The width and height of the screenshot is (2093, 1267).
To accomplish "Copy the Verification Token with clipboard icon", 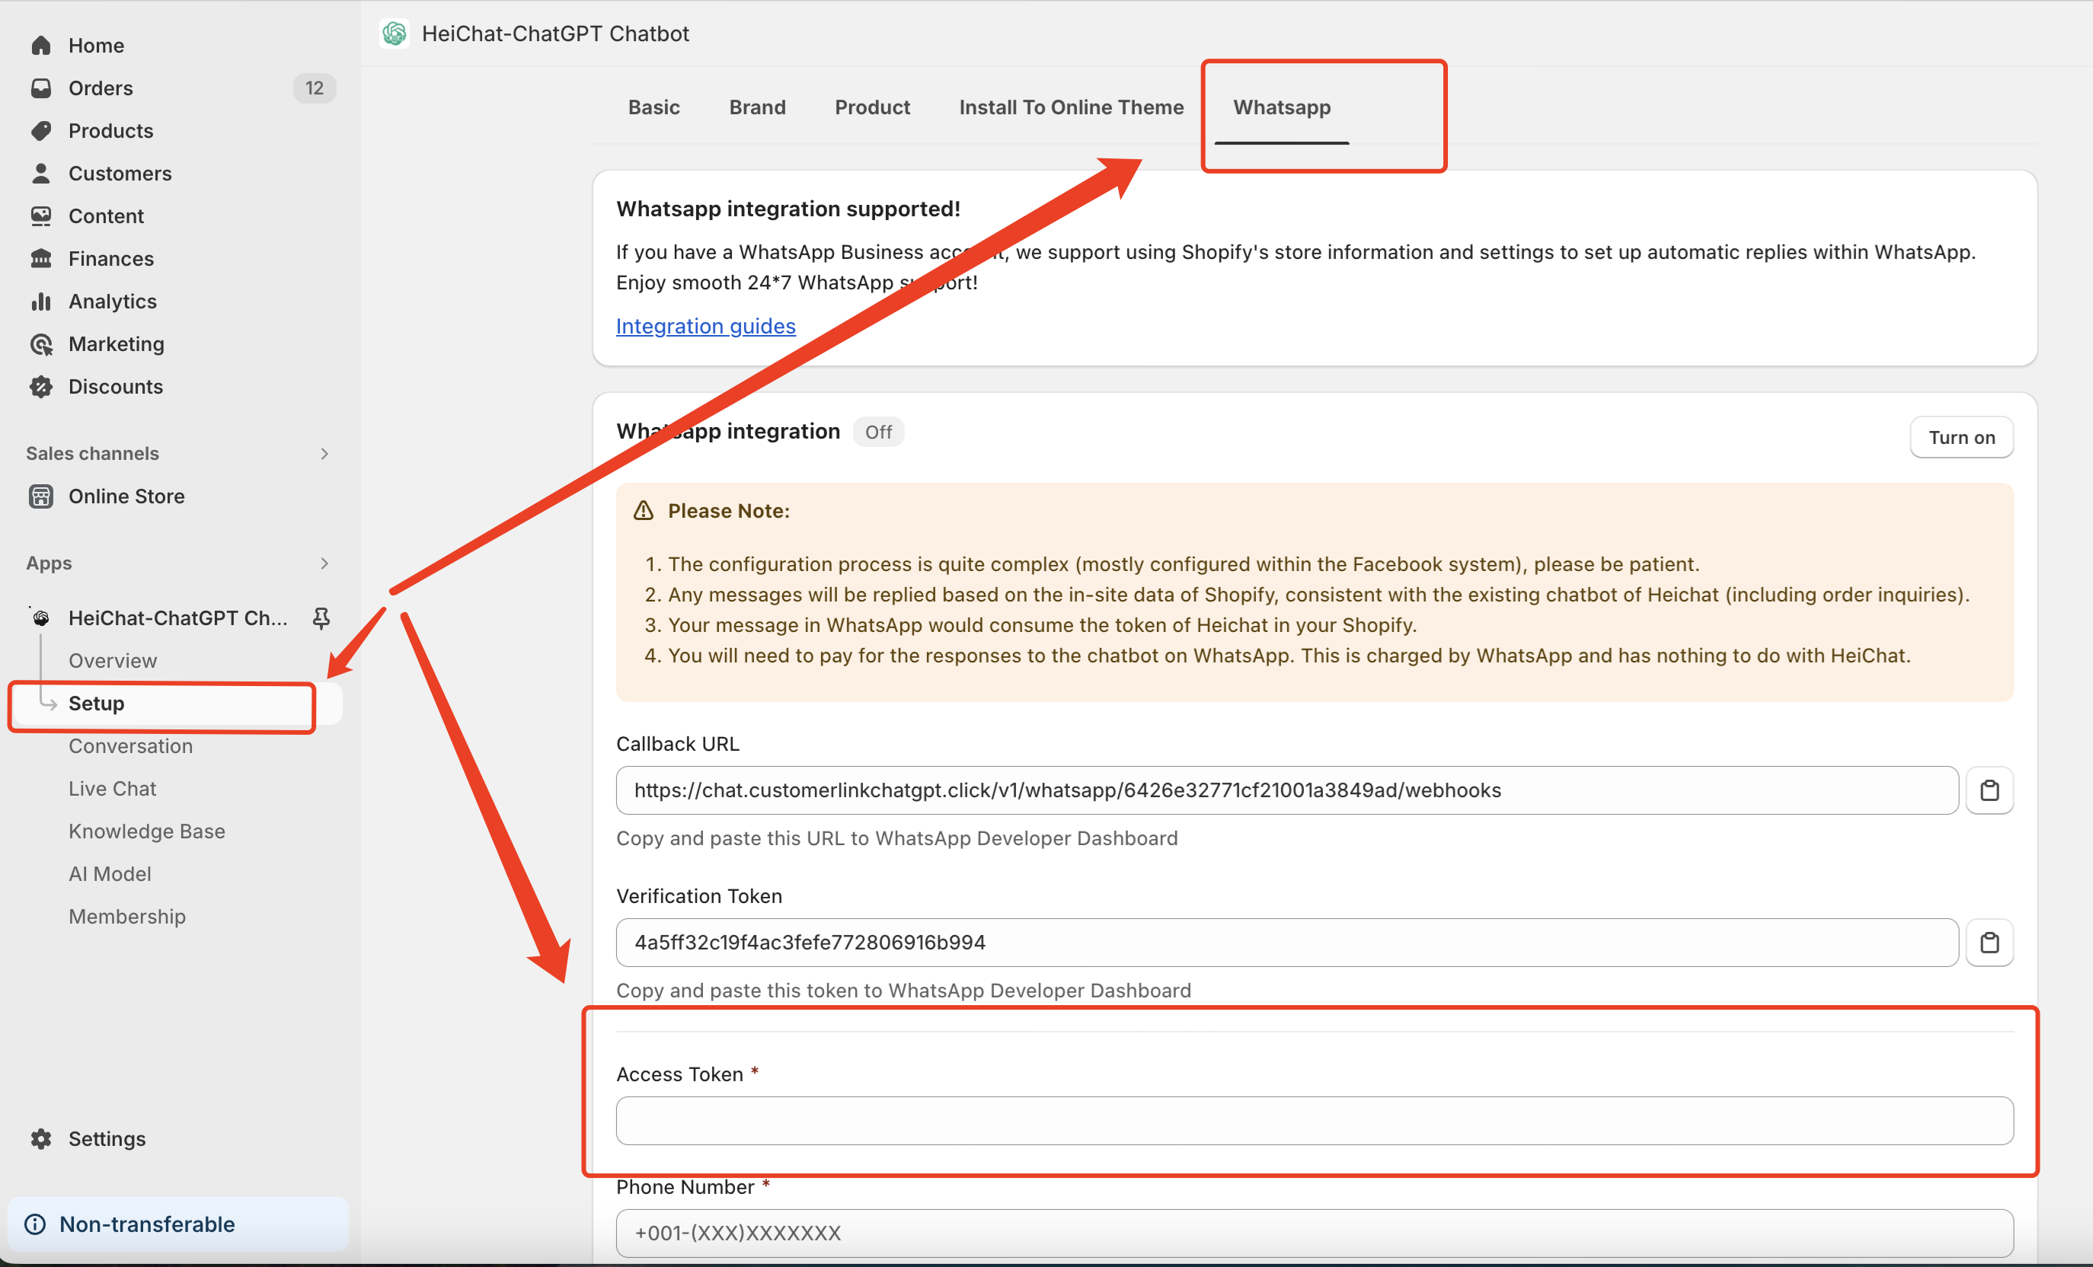I will click(1989, 943).
